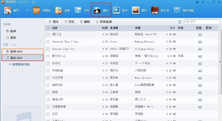Select artist text Gotye
This screenshot has width=222, height=121.
click(114, 42)
